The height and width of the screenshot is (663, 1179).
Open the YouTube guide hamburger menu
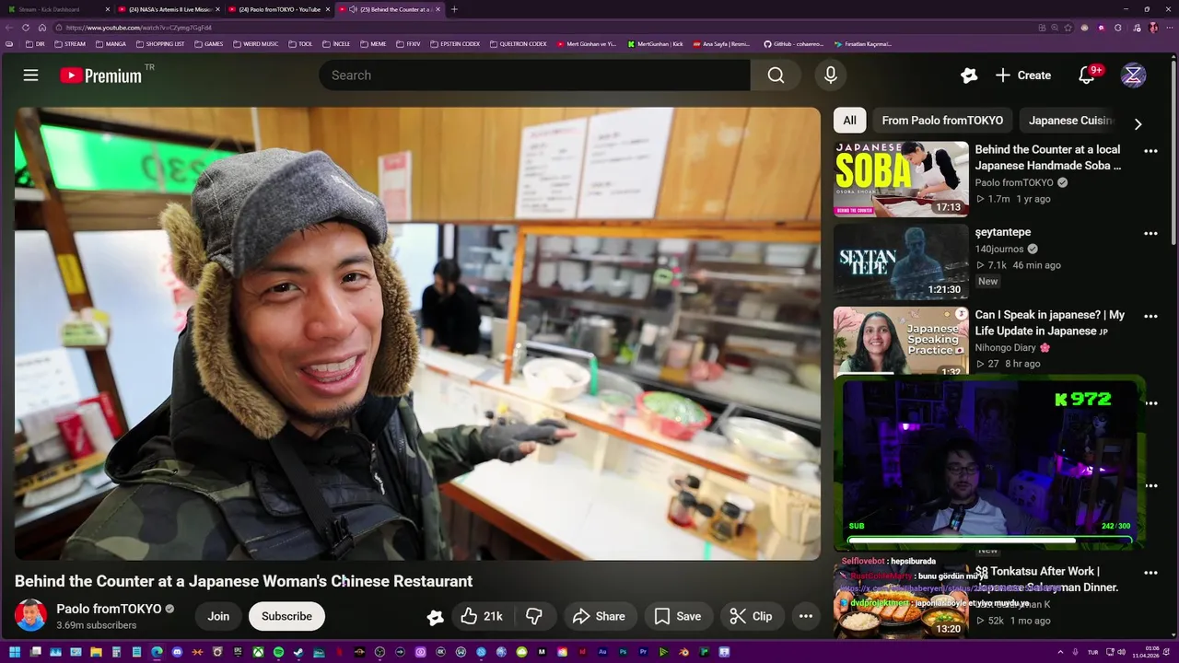pos(30,76)
